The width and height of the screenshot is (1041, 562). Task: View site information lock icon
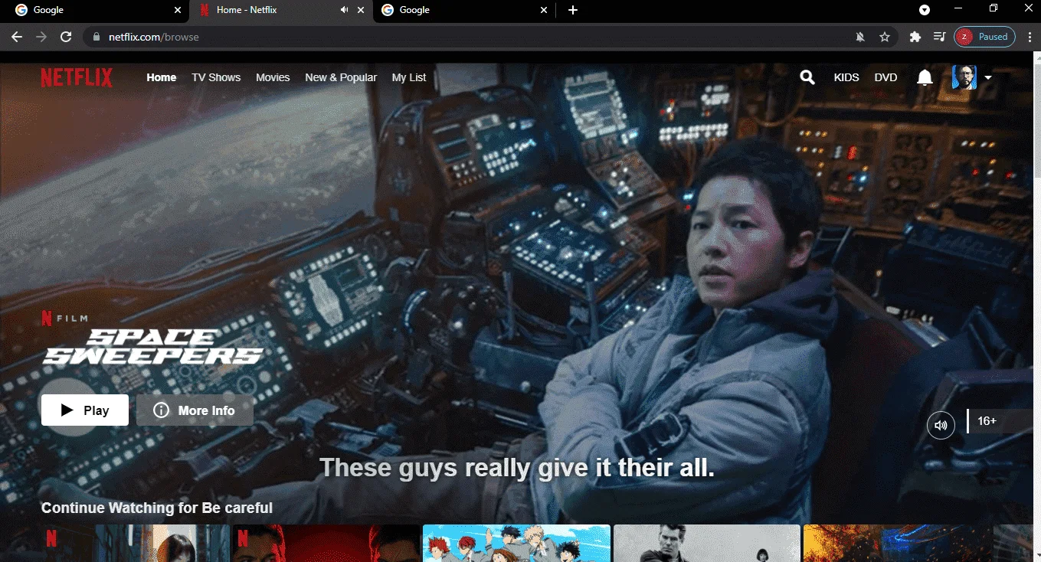coord(97,37)
